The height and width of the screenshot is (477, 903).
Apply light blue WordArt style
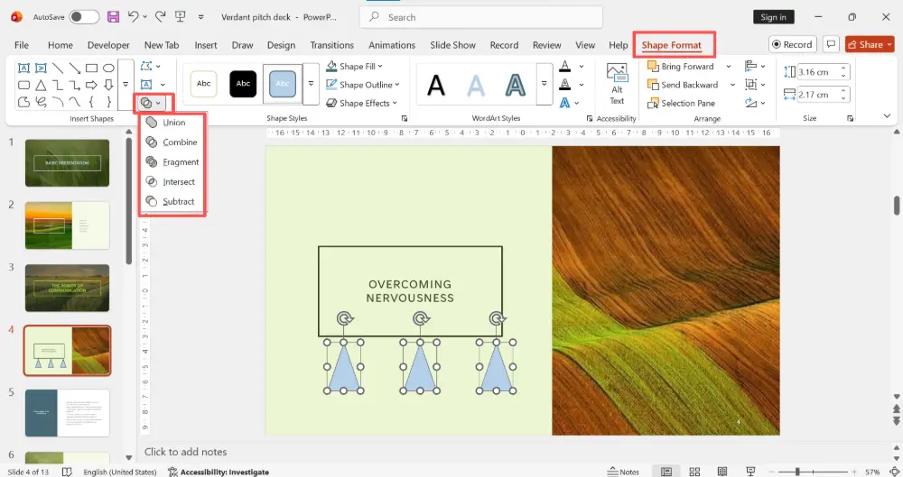476,86
